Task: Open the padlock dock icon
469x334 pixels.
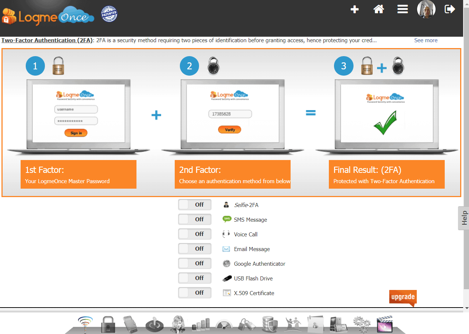Action: [108, 325]
